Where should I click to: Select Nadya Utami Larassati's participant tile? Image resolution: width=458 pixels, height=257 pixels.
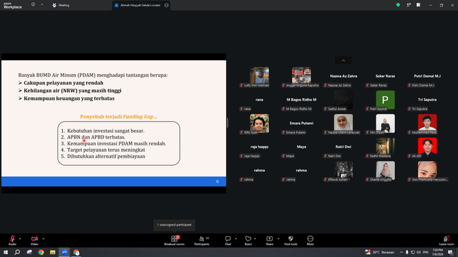pyautogui.click(x=343, y=124)
